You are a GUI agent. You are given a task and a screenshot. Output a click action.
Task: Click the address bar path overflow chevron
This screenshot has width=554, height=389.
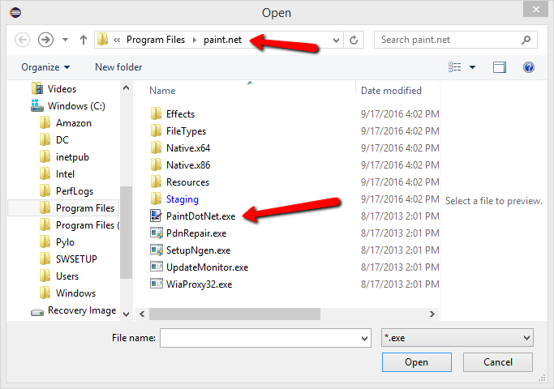point(117,40)
